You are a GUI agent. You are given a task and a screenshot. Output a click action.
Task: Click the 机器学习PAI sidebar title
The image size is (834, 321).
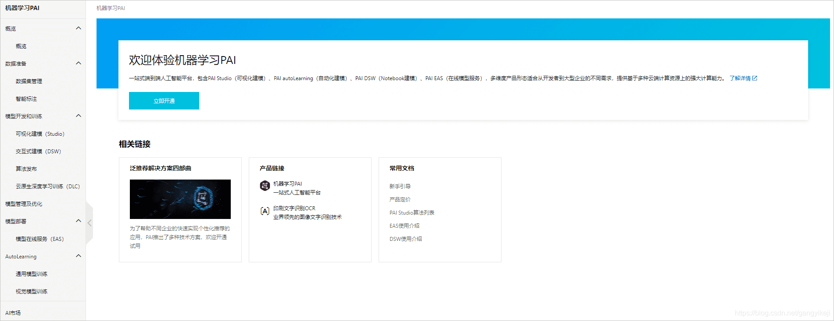[x=22, y=8]
